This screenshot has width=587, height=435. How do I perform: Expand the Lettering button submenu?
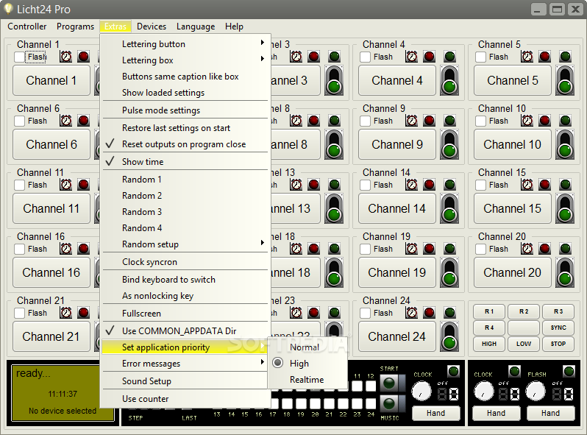(185, 44)
